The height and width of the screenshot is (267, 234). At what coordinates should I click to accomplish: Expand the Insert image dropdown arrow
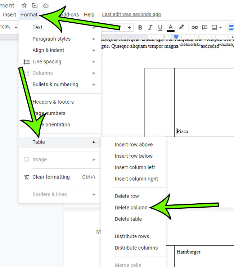tap(220, 28)
